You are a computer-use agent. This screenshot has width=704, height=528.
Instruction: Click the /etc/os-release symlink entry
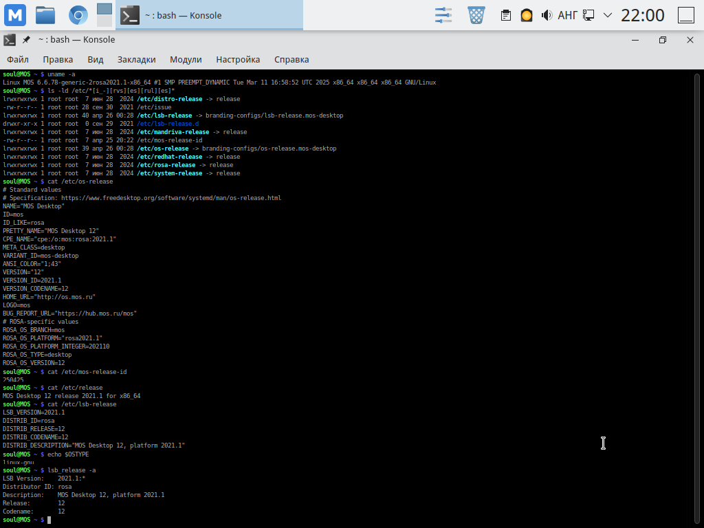point(162,148)
